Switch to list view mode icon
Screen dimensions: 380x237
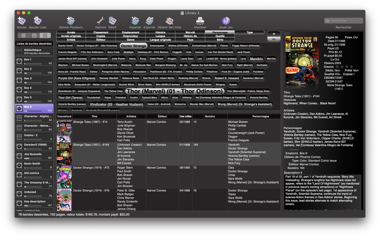tap(23, 36)
